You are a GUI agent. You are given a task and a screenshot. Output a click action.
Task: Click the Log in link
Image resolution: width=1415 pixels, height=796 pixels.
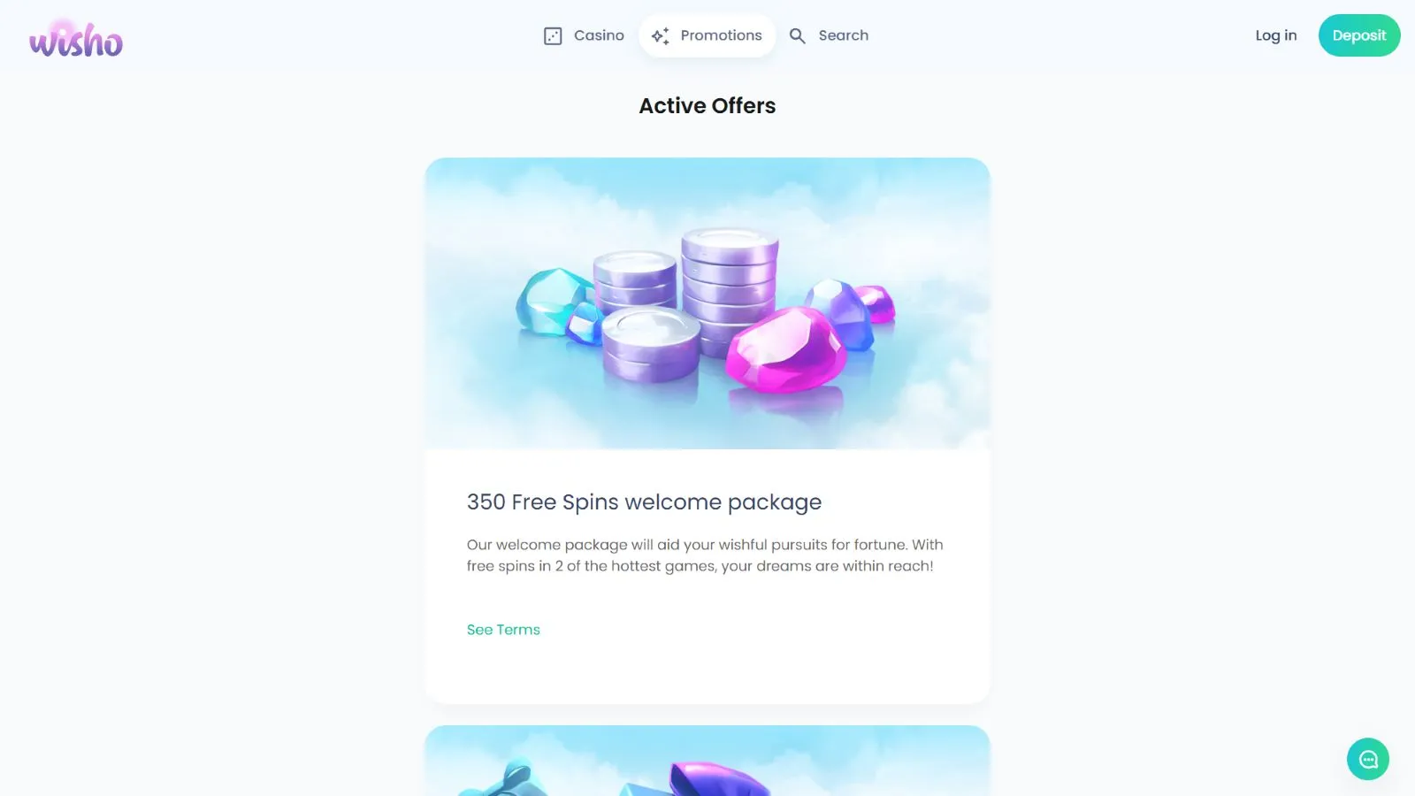pos(1275,35)
